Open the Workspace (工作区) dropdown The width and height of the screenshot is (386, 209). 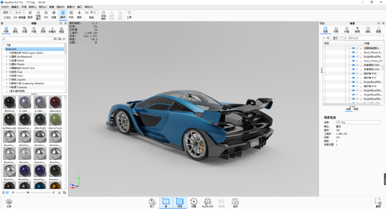pos(7,12)
